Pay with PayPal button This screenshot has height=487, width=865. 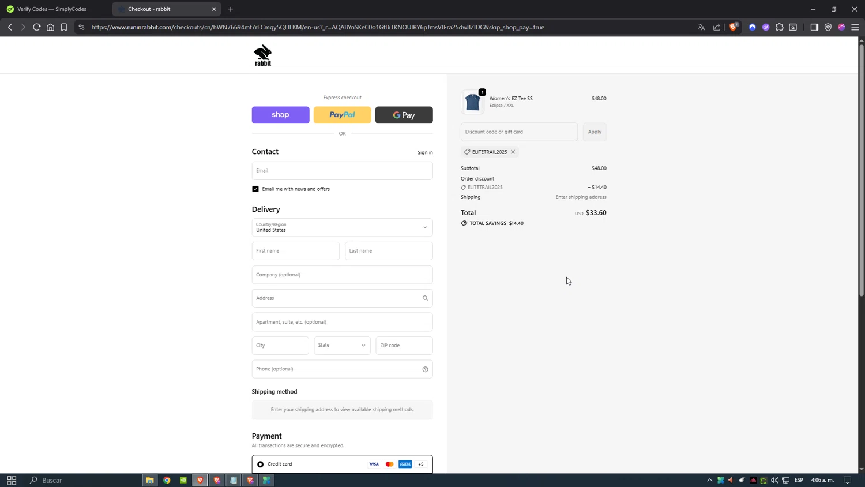point(342,115)
